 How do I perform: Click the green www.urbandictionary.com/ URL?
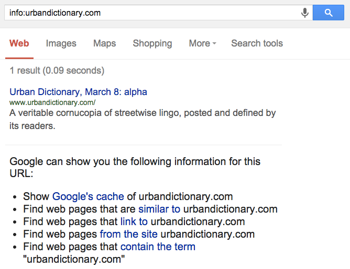(52, 102)
